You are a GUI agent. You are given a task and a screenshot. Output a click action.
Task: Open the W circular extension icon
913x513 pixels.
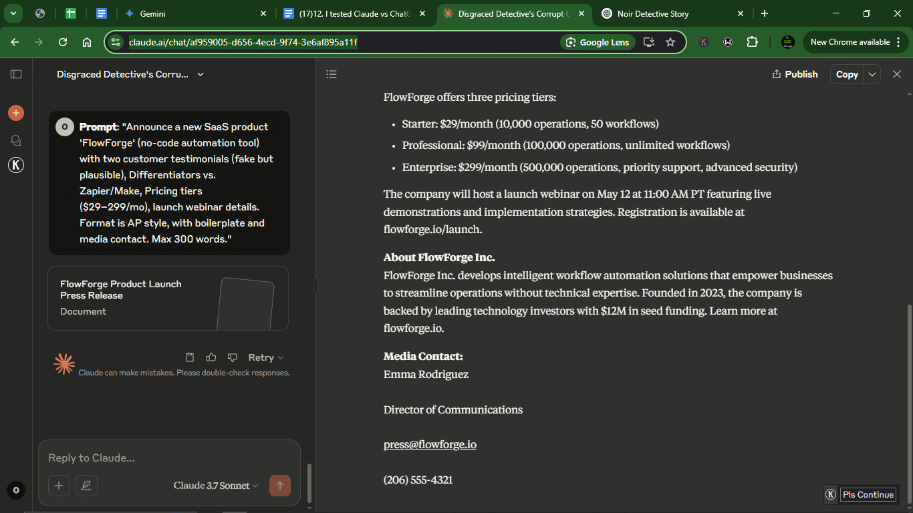(728, 42)
